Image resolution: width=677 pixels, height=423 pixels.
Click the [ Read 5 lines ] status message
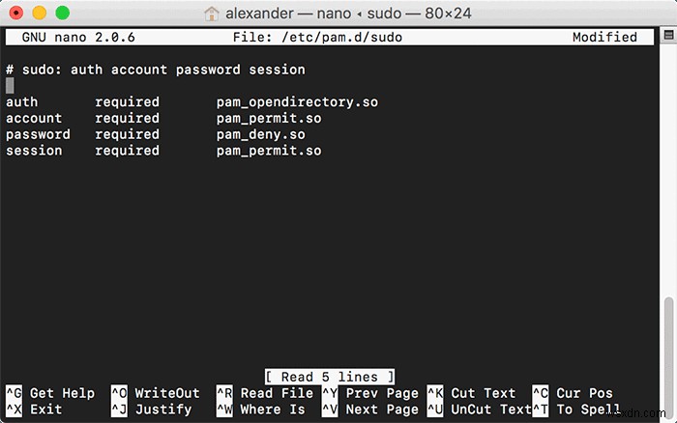[330, 377]
